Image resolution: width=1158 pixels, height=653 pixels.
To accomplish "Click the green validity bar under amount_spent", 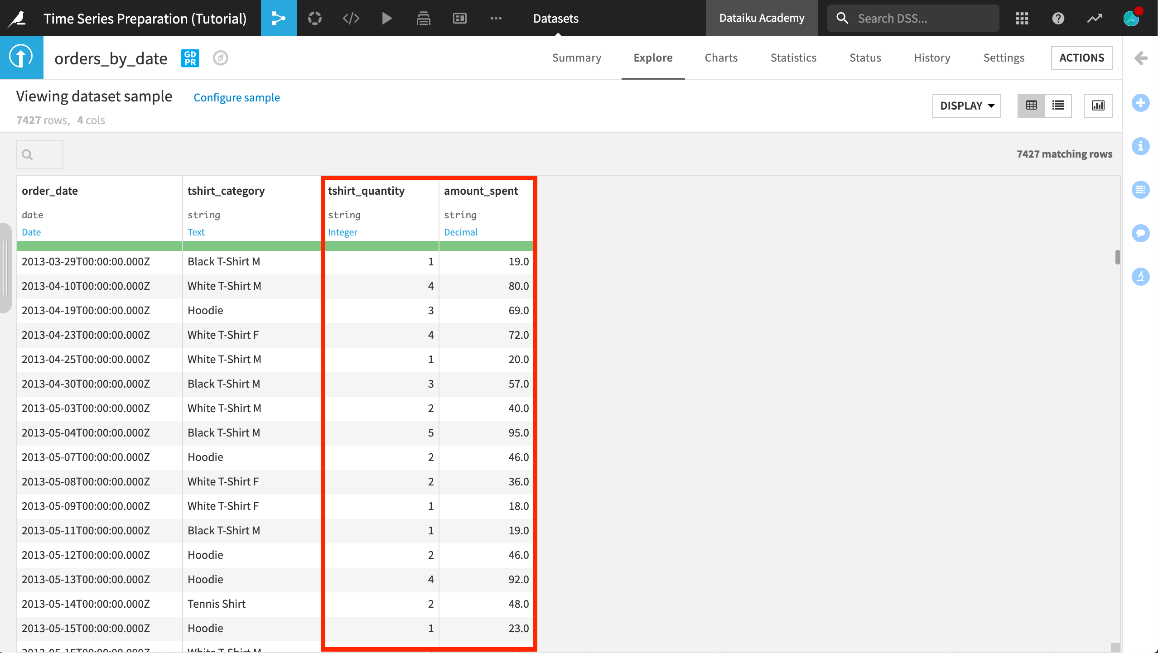I will coord(486,246).
